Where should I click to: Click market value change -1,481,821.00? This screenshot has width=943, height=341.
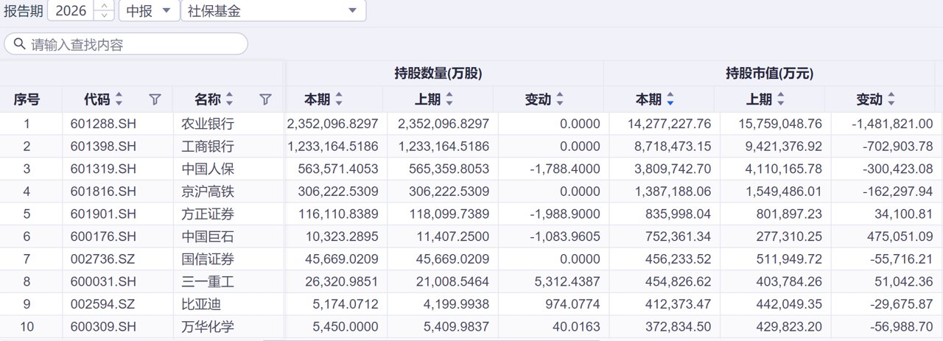click(892, 124)
